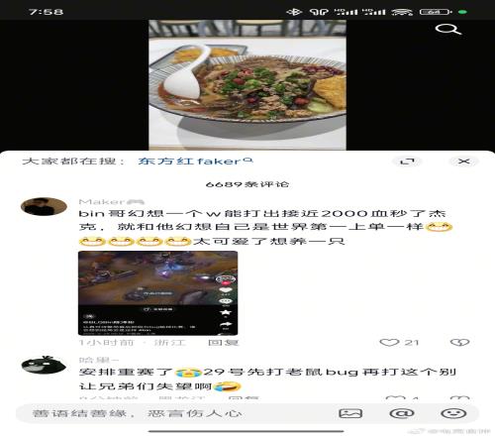Tap the comment input field
This screenshot has height=436, width=495.
[175, 413]
